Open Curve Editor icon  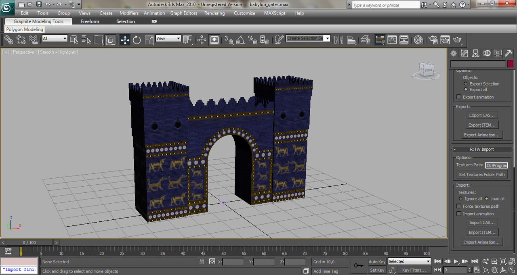coord(392,40)
